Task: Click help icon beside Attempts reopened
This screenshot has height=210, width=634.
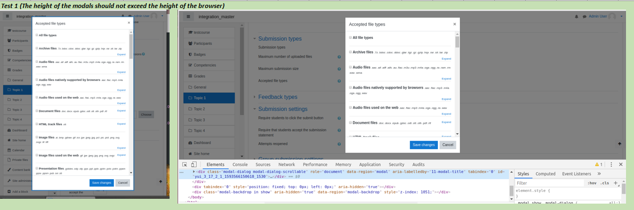Action: pos(339,144)
